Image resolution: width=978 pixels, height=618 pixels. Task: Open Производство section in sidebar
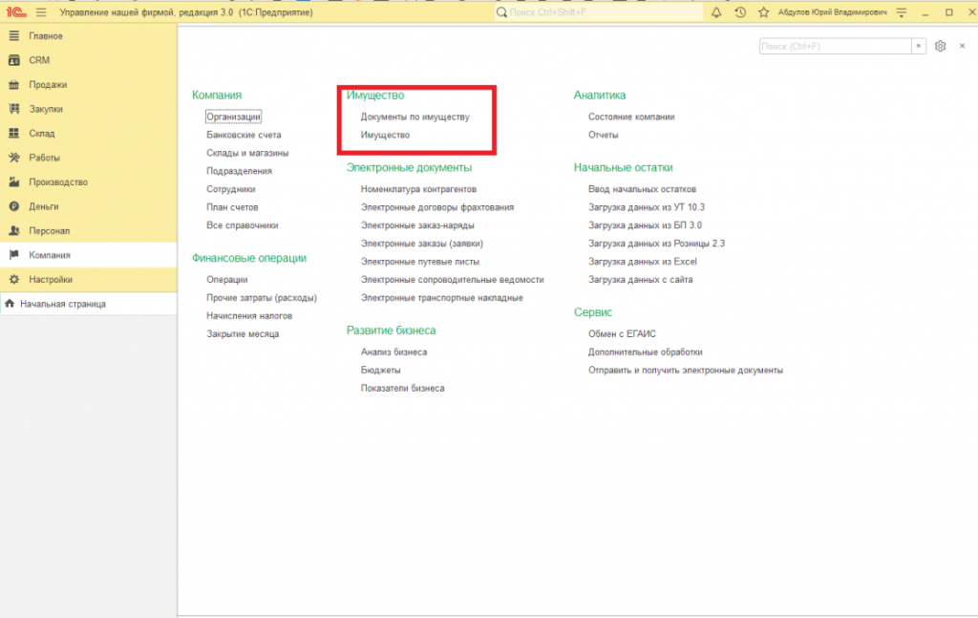tap(88, 182)
